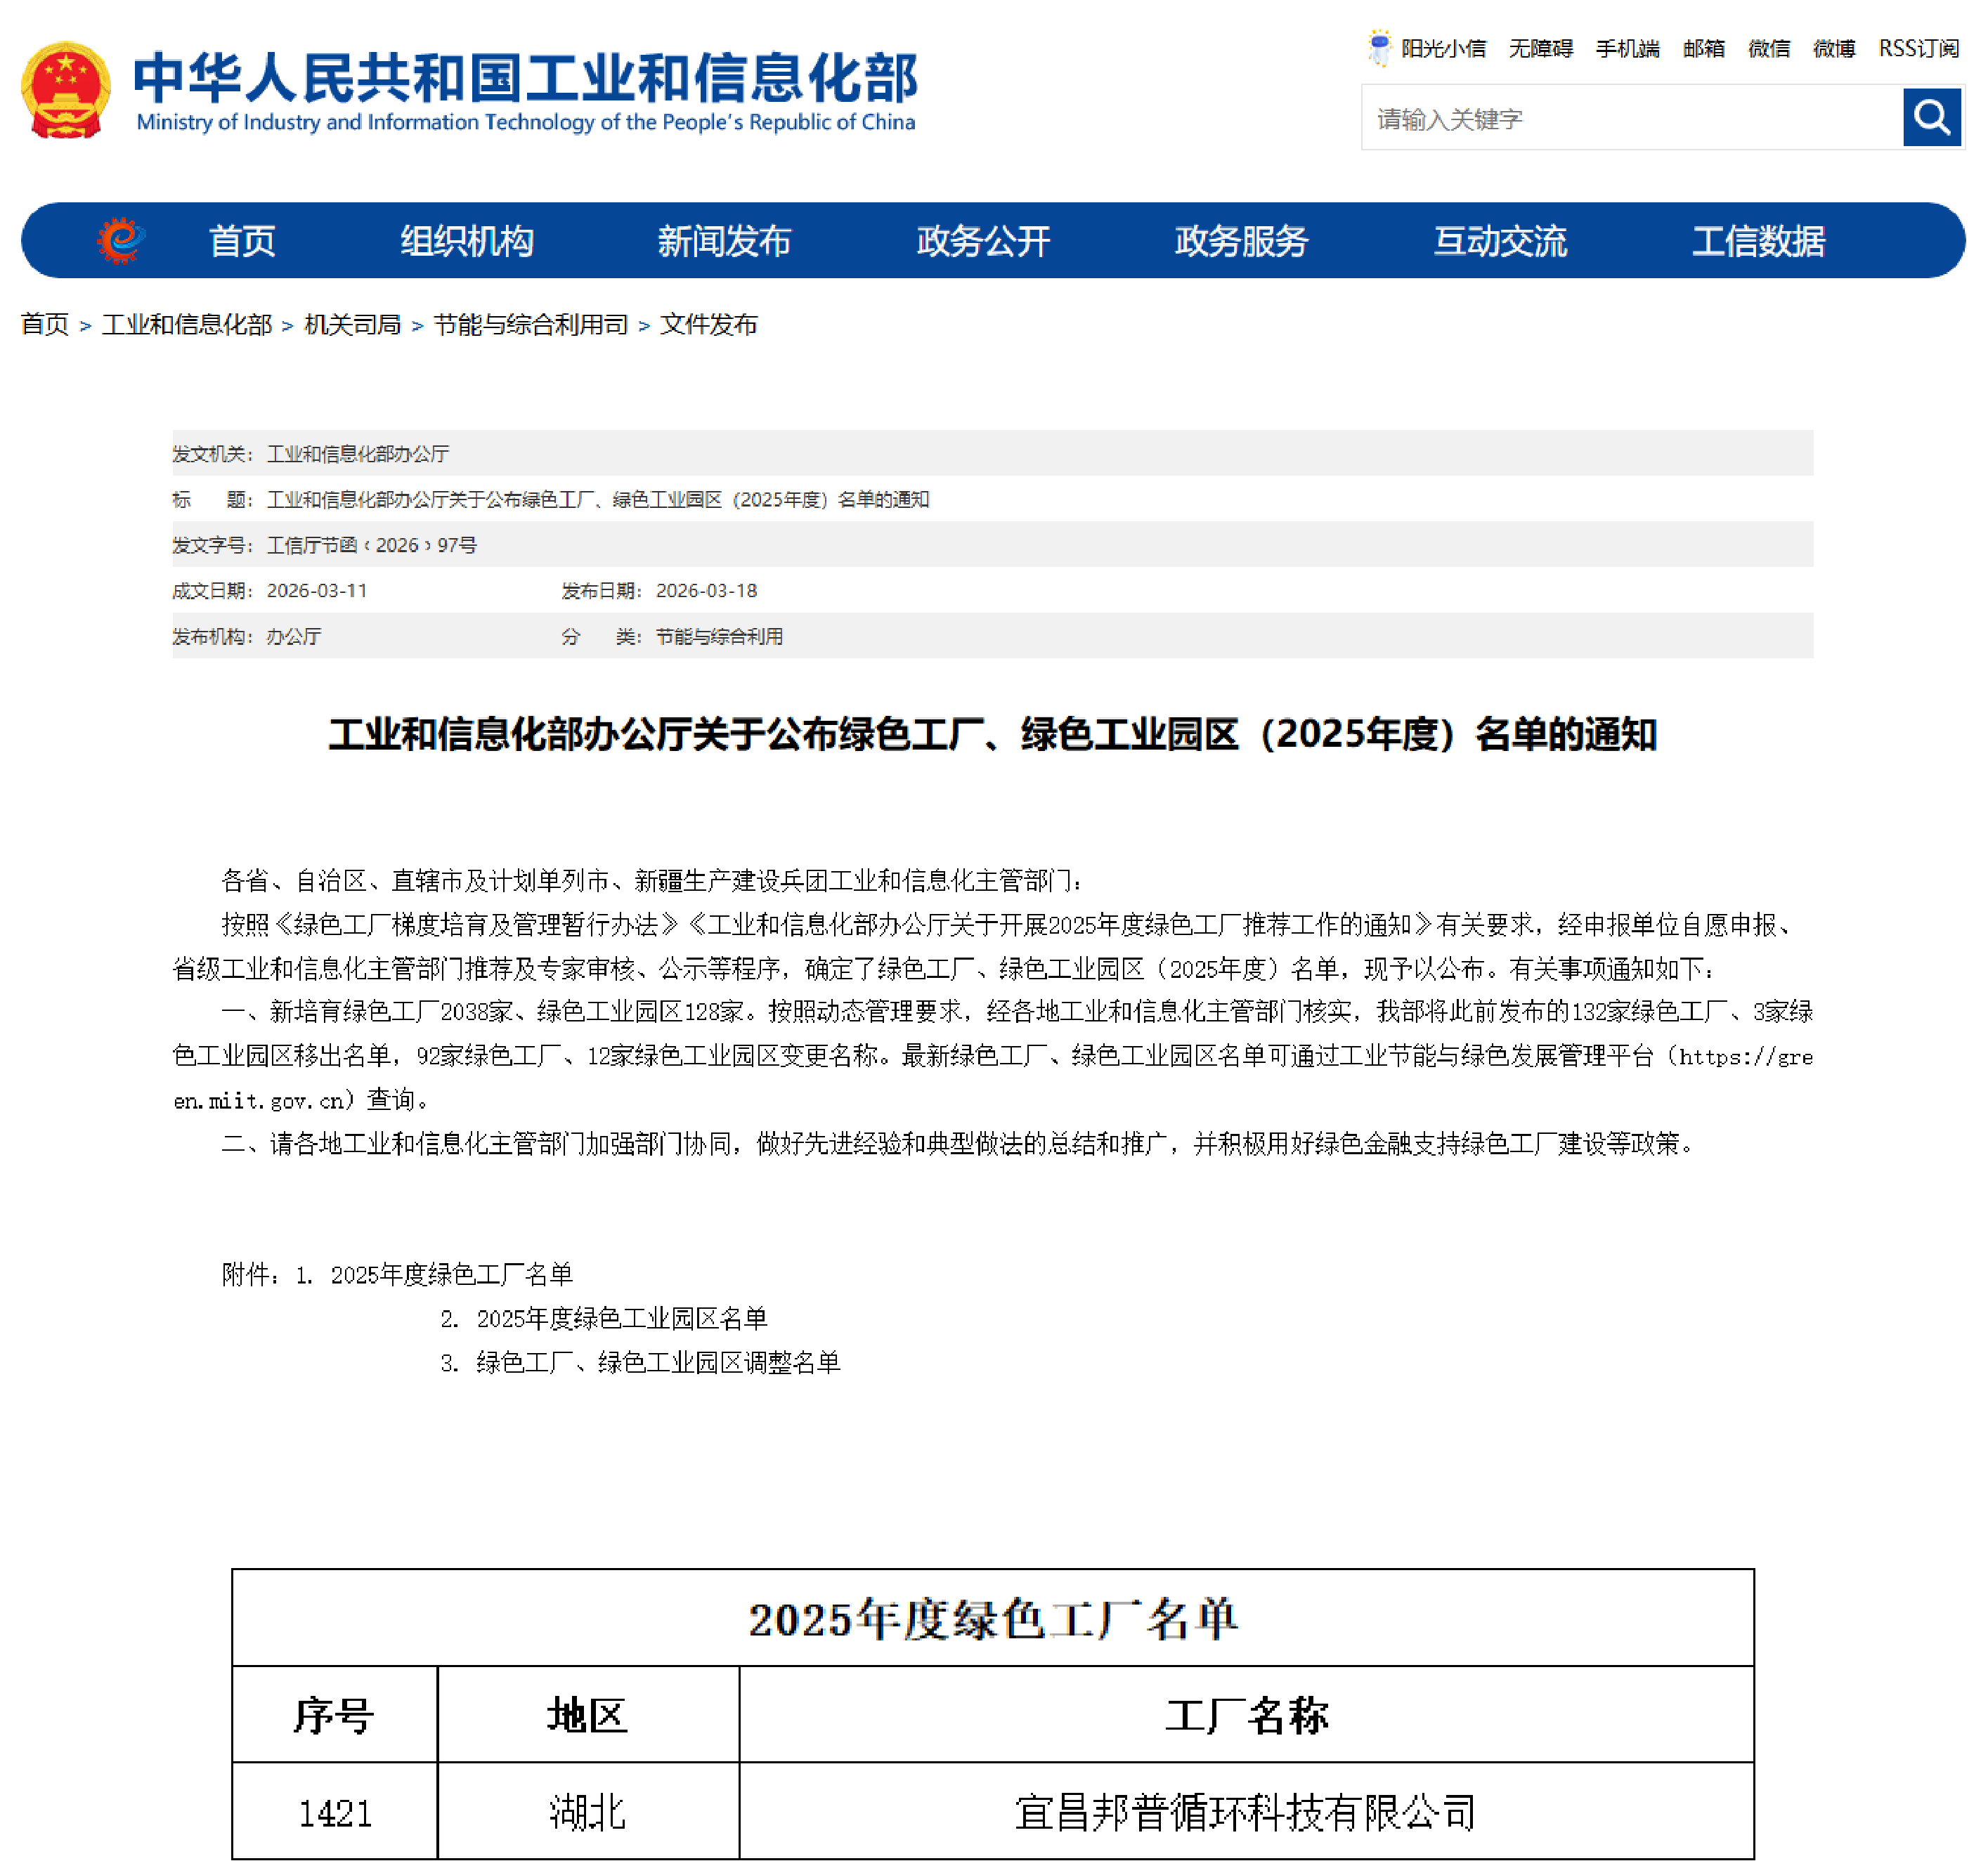
Task: Click the 序号 table header
Action: tap(334, 1715)
